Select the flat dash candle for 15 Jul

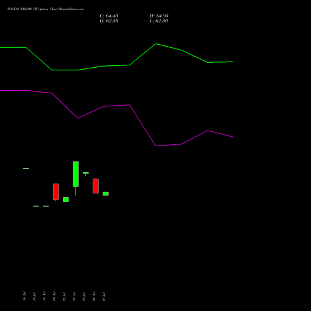[x=36, y=206]
